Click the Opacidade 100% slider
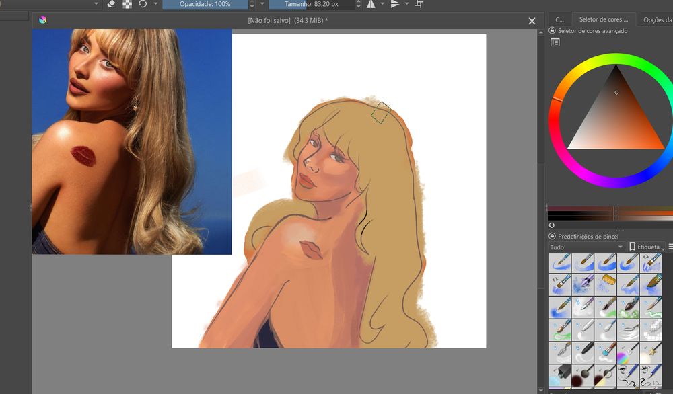This screenshot has height=394, width=673. pyautogui.click(x=205, y=4)
